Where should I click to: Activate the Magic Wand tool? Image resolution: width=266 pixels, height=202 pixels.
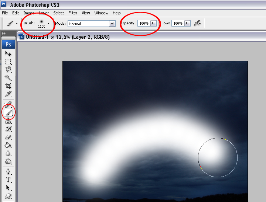[8, 77]
